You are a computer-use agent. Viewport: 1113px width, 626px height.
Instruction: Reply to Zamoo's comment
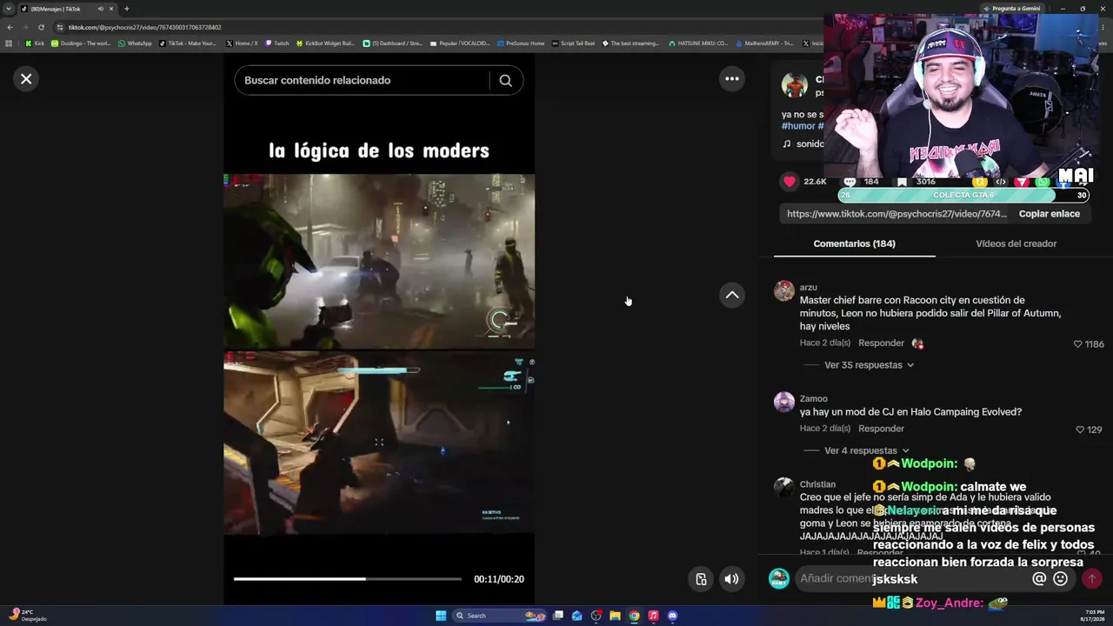pyautogui.click(x=881, y=429)
